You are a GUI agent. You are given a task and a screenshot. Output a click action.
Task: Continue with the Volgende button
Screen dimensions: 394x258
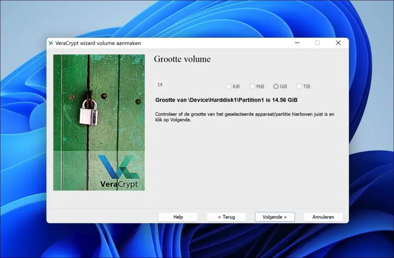(x=274, y=217)
